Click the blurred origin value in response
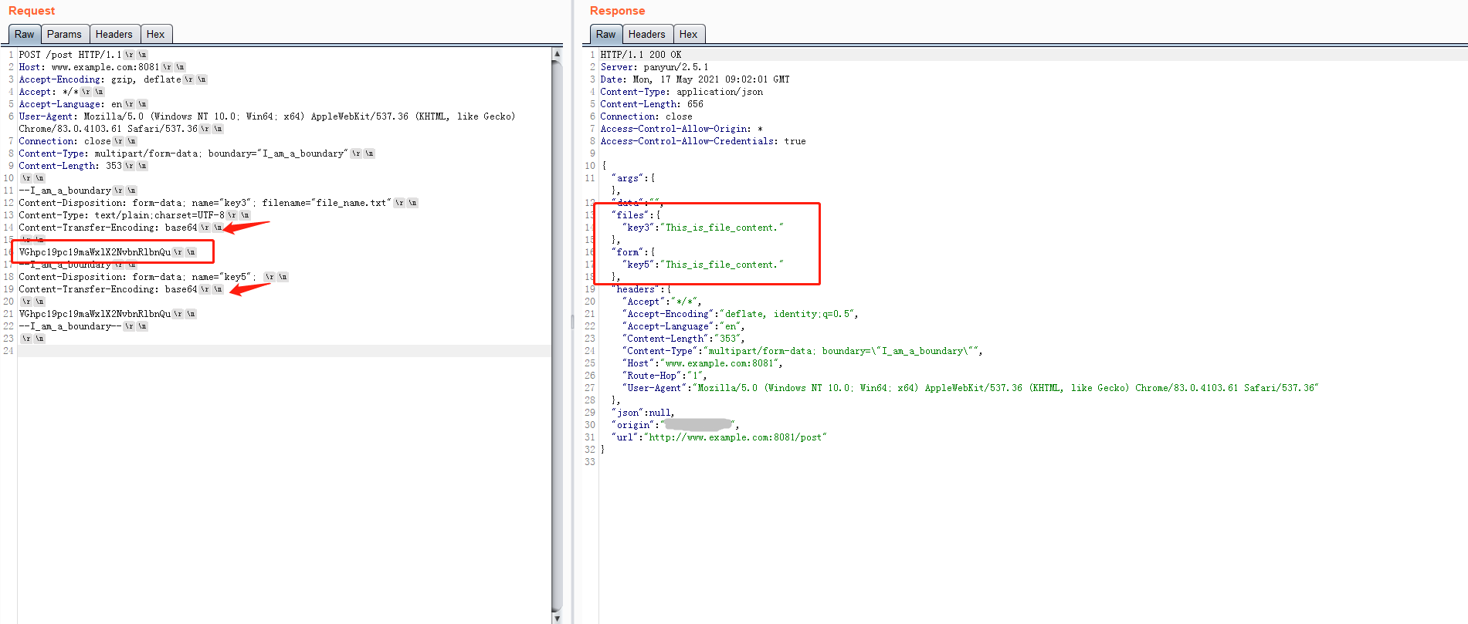1468x624 pixels. coord(698,425)
